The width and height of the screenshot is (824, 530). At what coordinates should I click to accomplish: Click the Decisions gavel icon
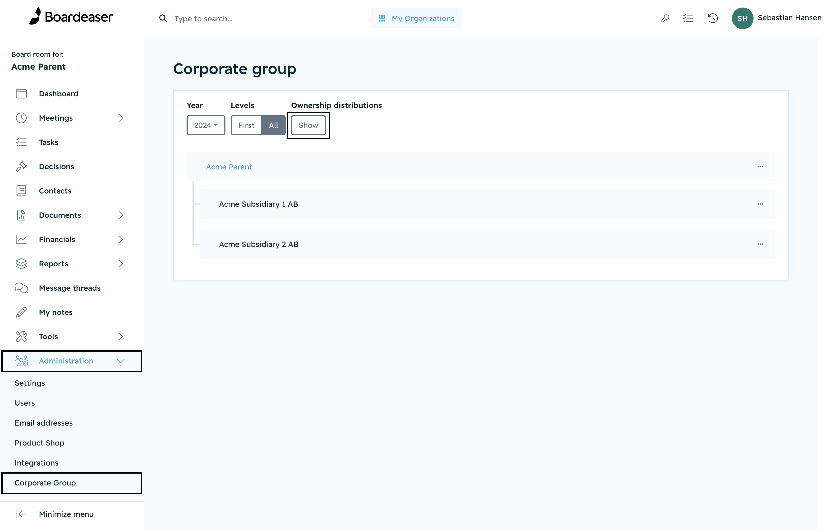click(x=21, y=167)
